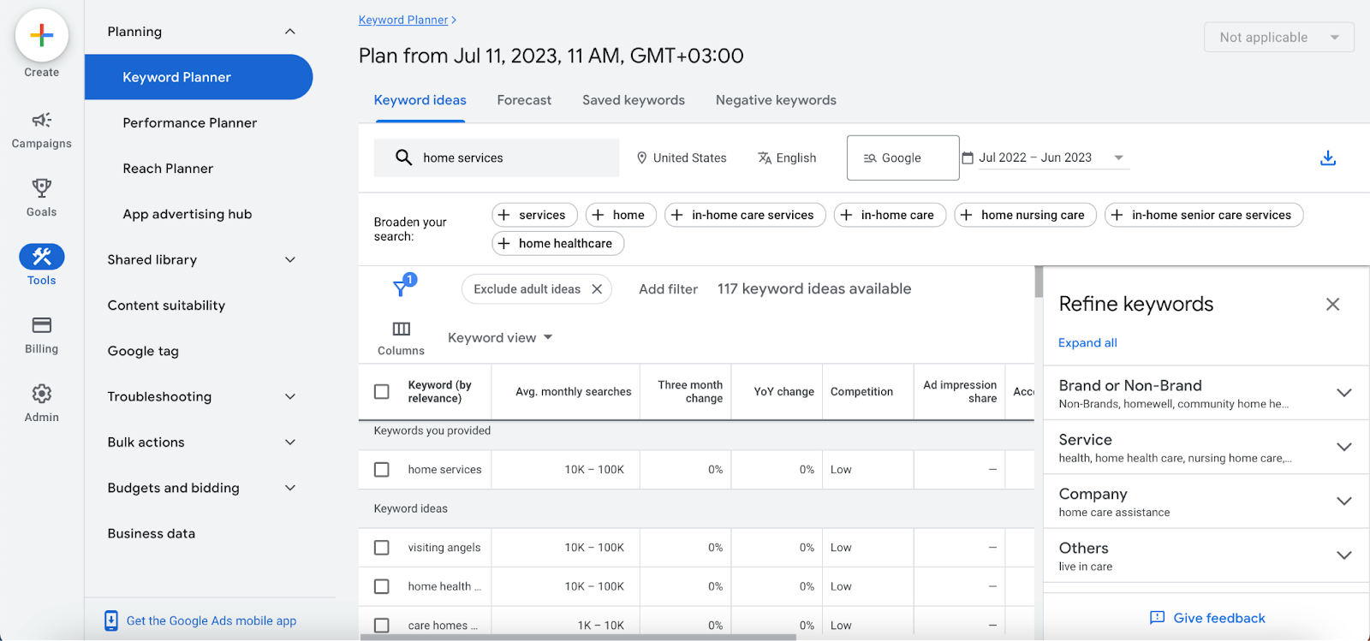Select the Tools wrench icon
Viewport: 1370px width, 641px height.
tap(41, 256)
